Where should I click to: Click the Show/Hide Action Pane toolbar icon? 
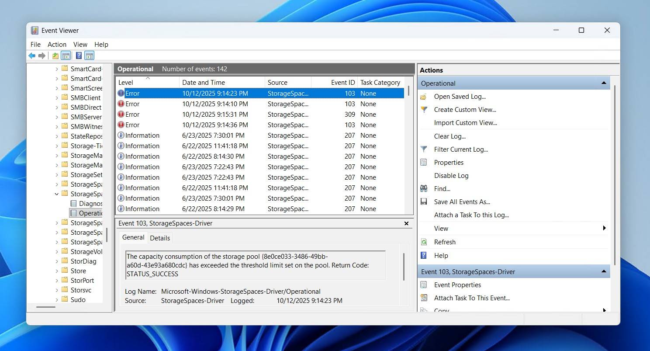(x=89, y=56)
